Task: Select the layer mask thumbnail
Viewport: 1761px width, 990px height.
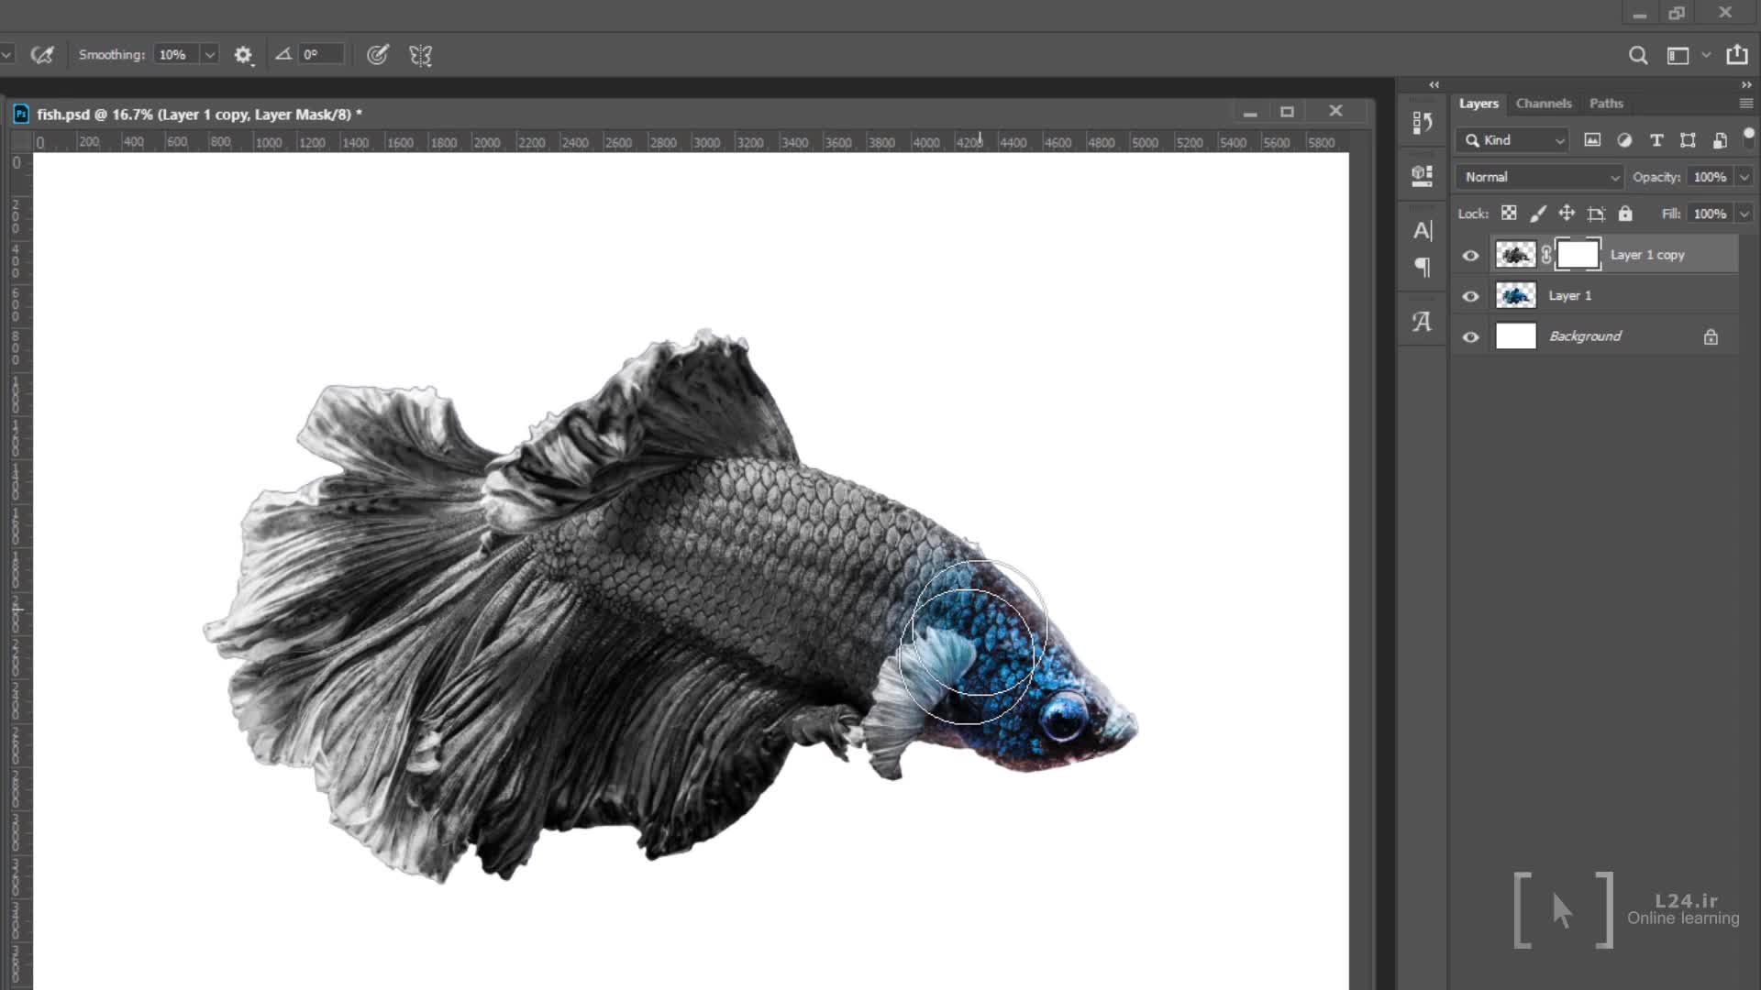Action: pyautogui.click(x=1578, y=255)
